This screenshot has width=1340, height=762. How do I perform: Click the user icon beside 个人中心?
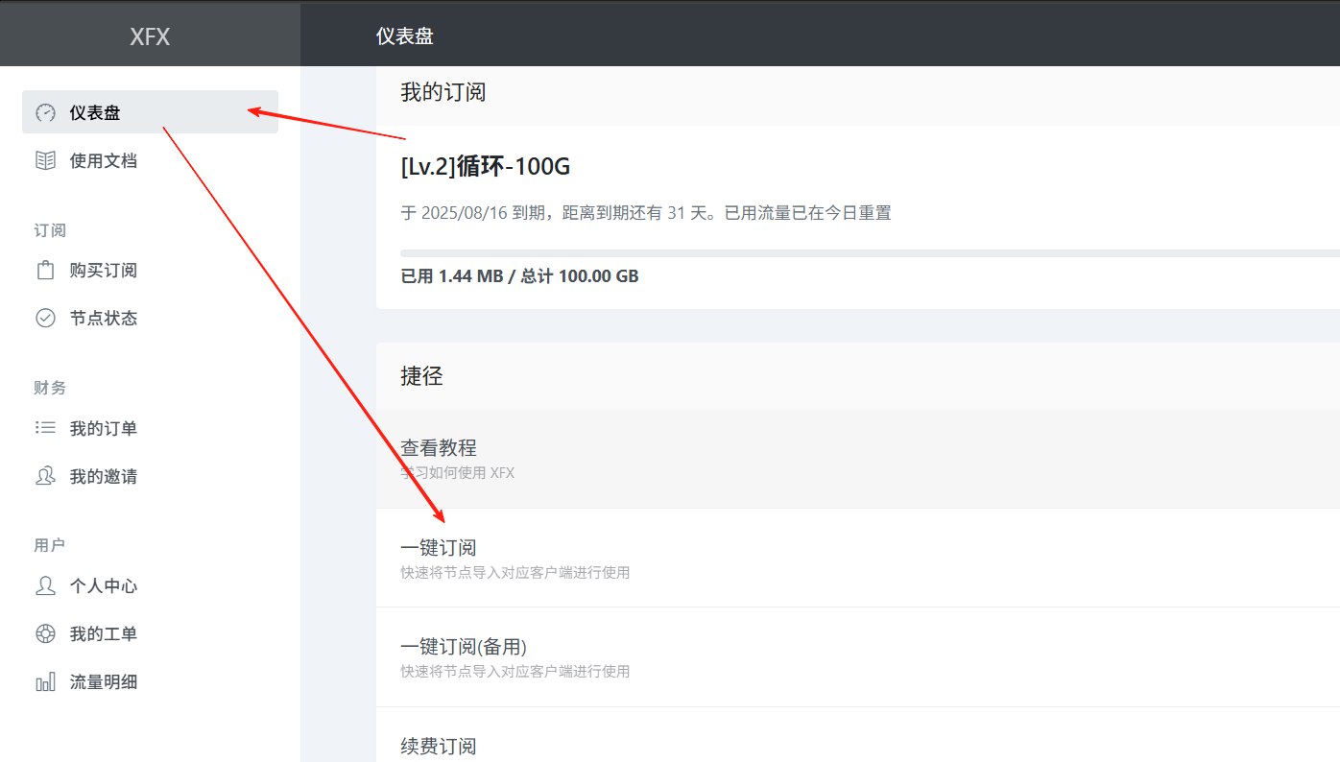[x=45, y=585]
